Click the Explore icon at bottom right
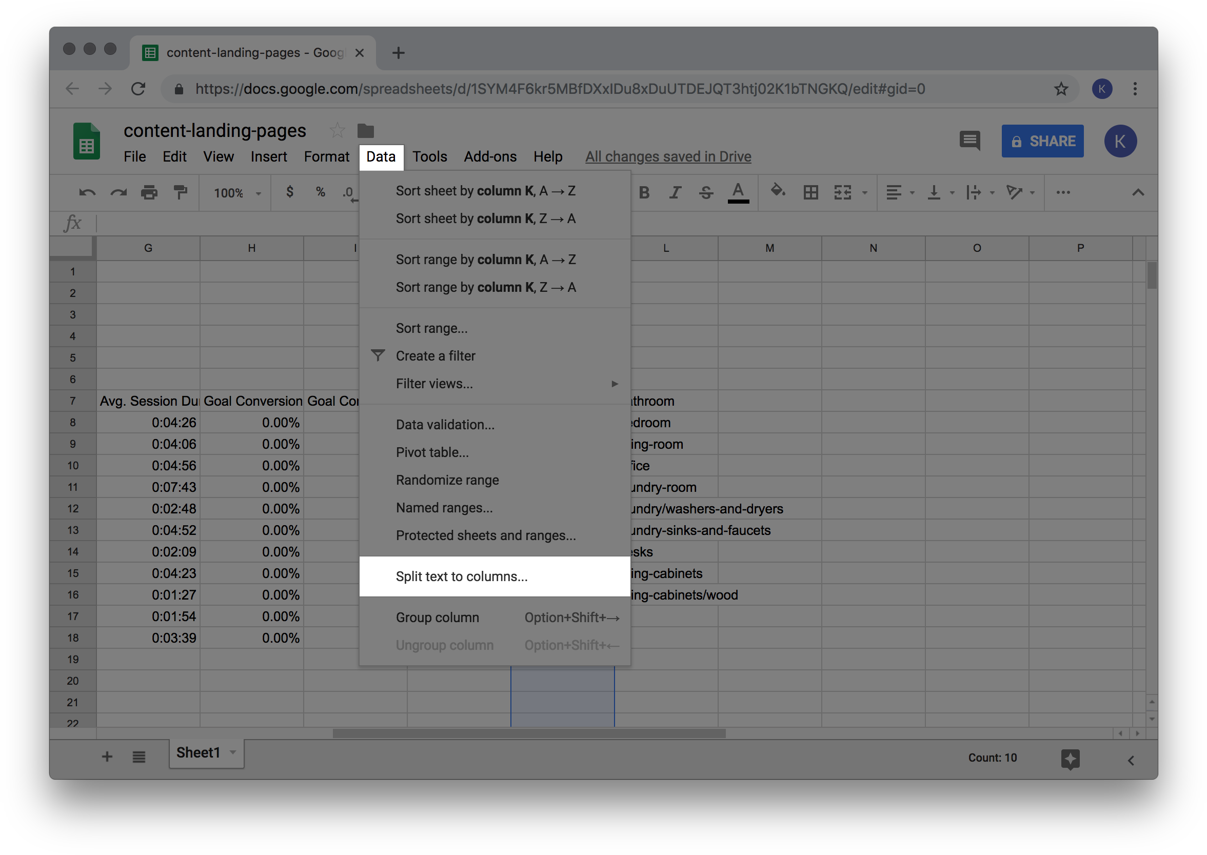Viewport: 1207px width, 855px height. (x=1070, y=759)
